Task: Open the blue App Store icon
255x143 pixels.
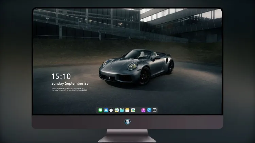Action: (x=149, y=110)
